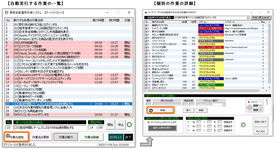Viewport: 277px width, 149px height.
Task: Click テキストを貼付する action cell
Action: (211, 85)
